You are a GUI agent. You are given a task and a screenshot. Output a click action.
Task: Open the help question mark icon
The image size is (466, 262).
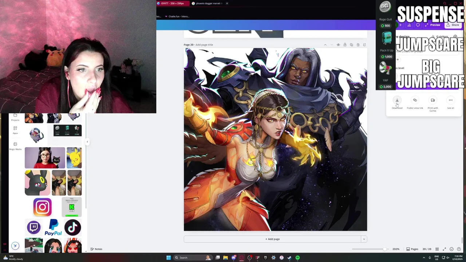pos(459,249)
